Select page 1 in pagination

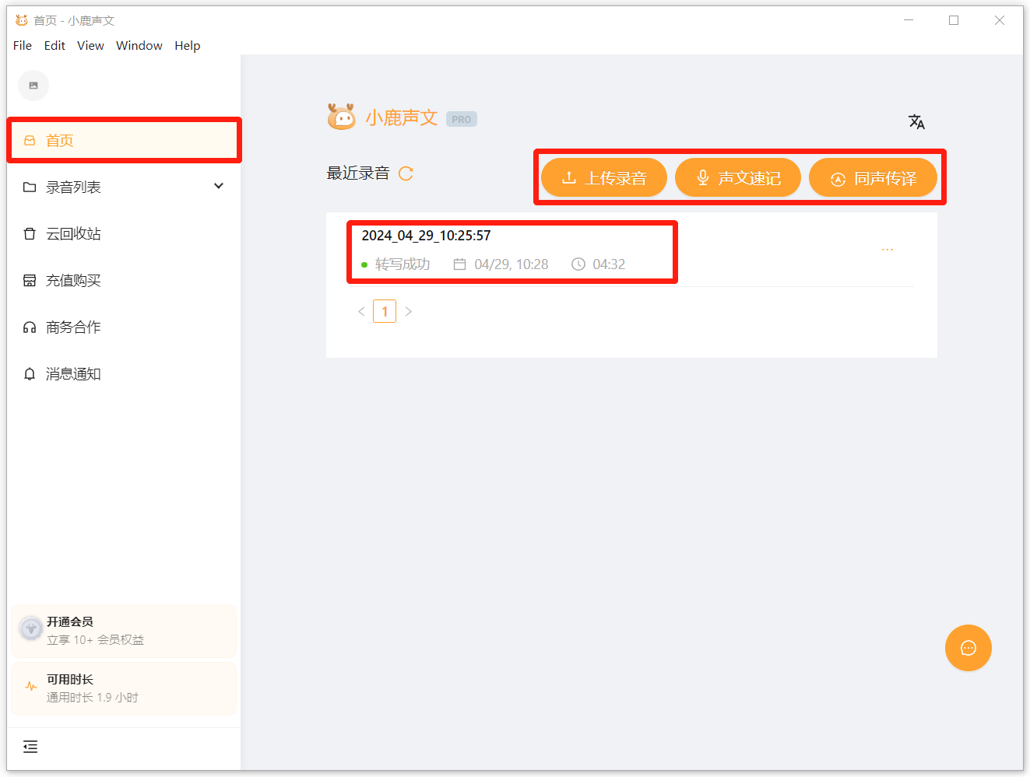pos(385,311)
